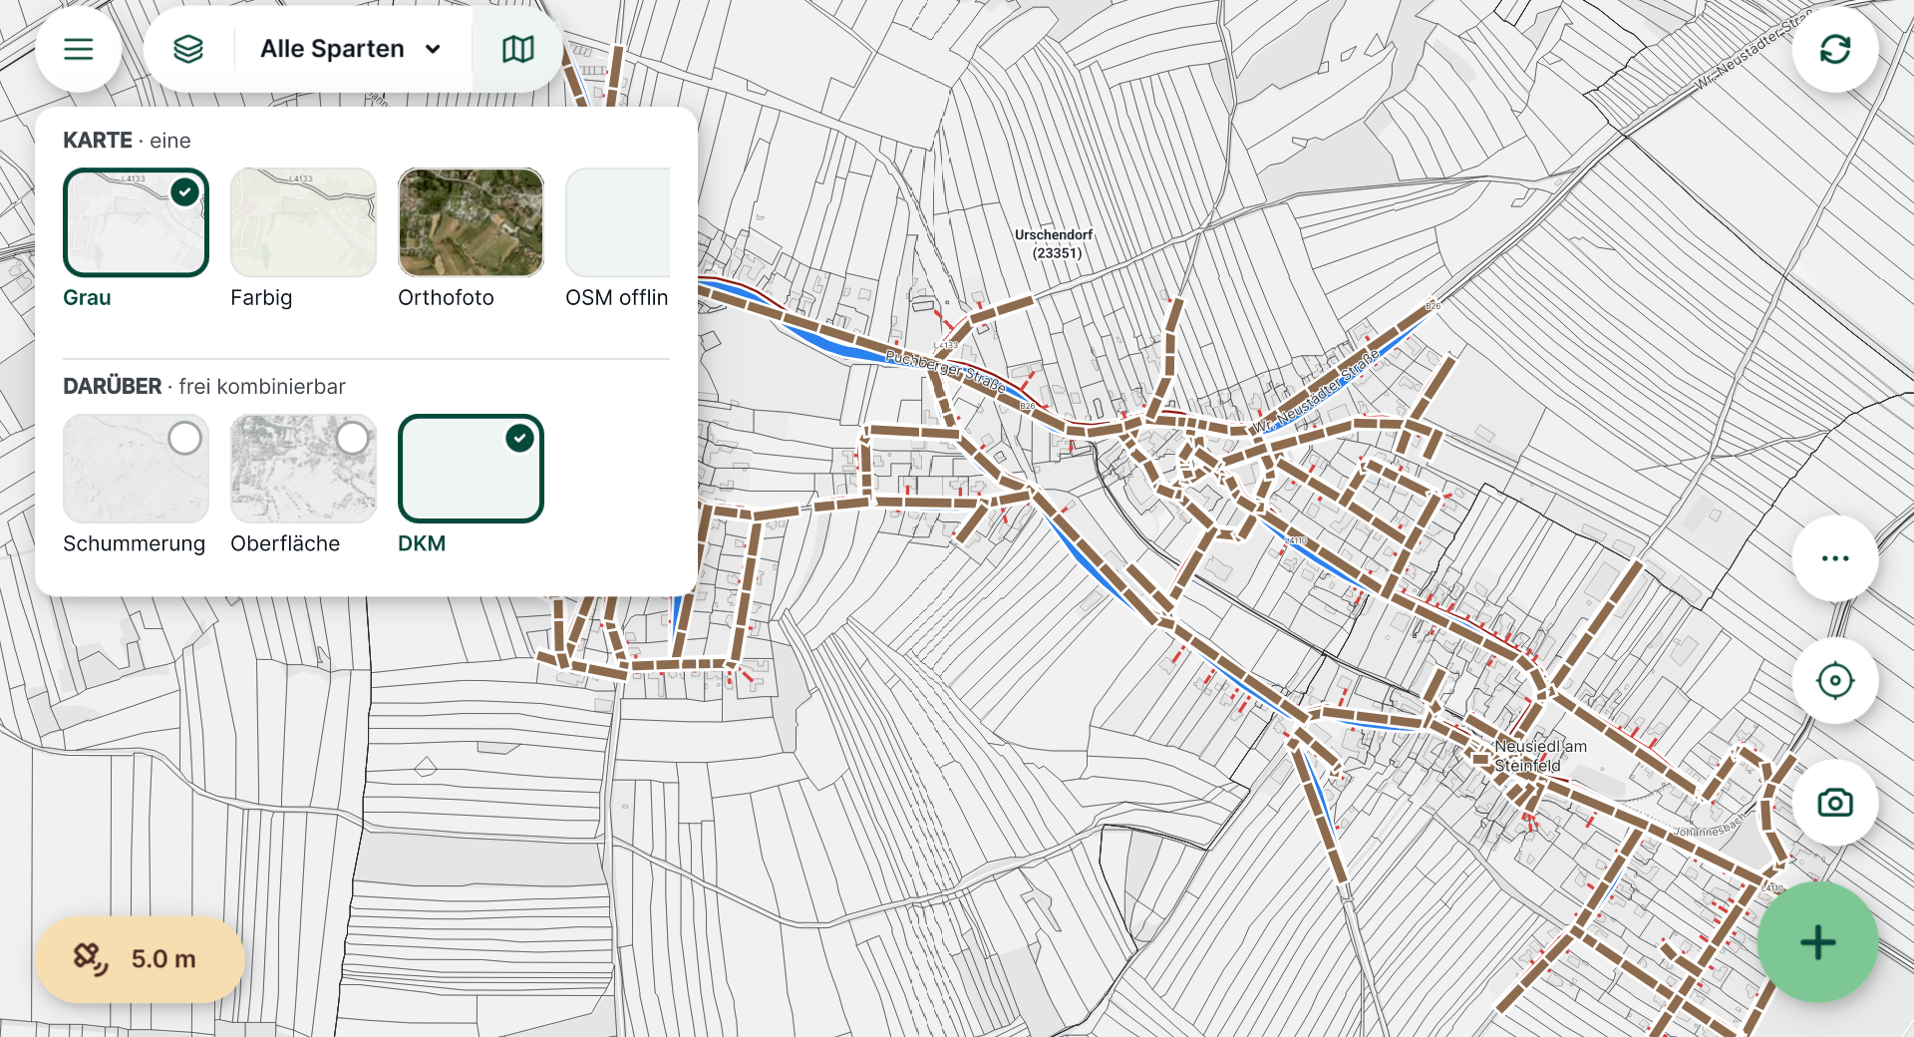Switch base map to Farbig

[303, 222]
